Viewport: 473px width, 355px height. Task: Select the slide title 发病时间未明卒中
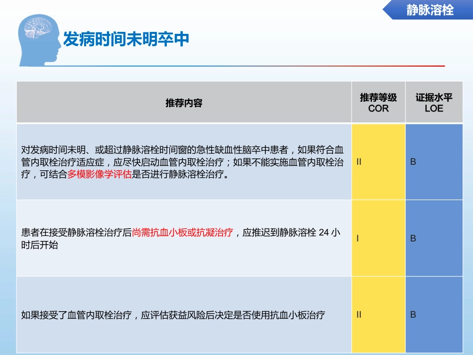(x=126, y=39)
